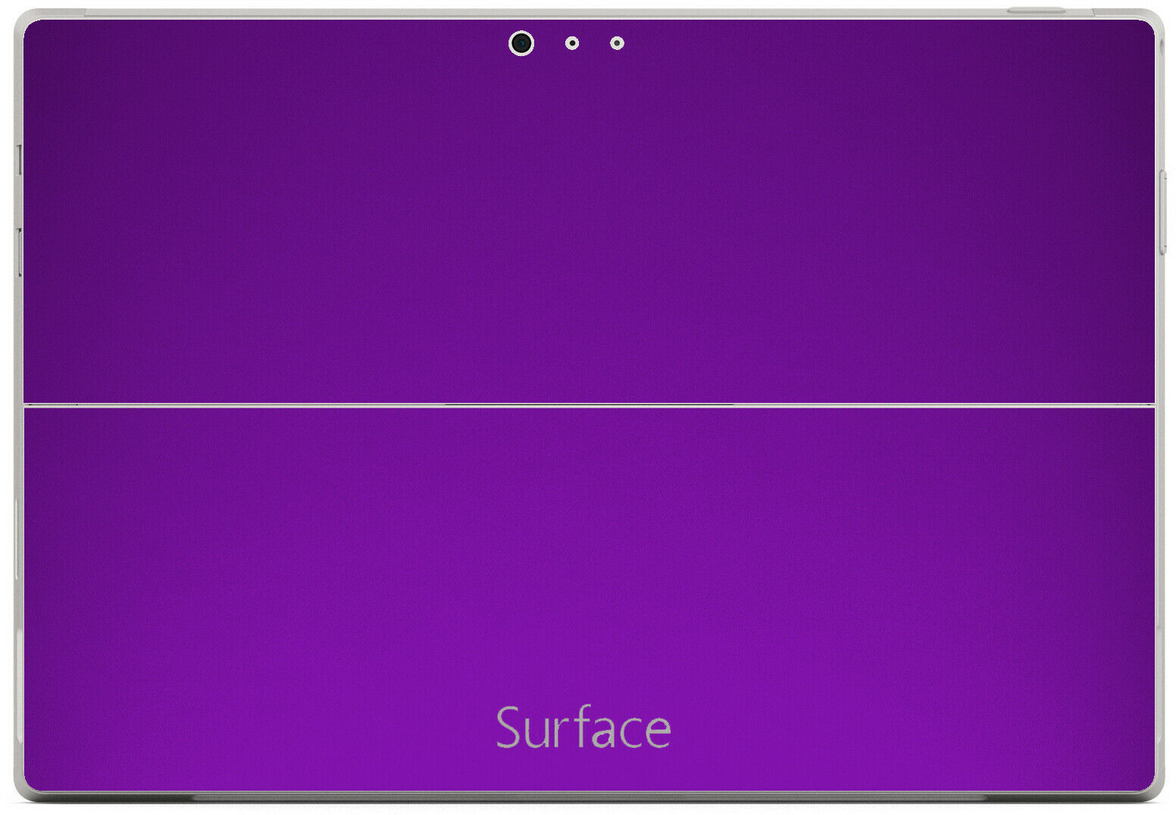The width and height of the screenshot is (1176, 815).
Task: Click the small sensor dot beside the camera
Action: click(572, 43)
